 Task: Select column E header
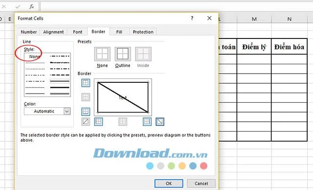(10, 19)
